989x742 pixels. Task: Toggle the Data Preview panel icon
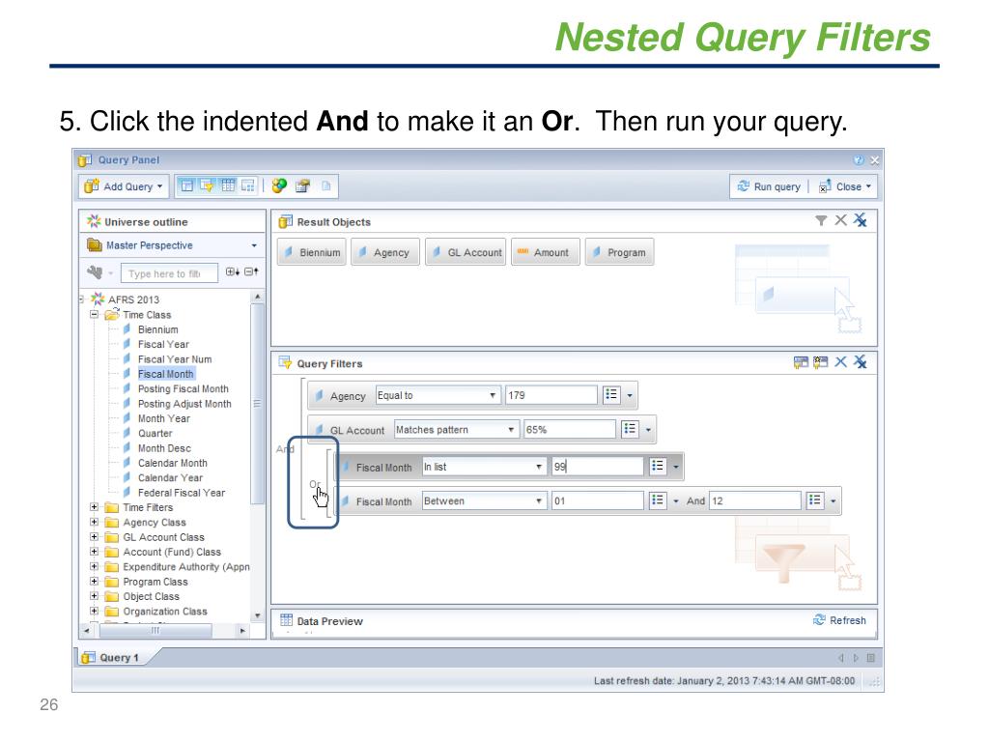228,185
